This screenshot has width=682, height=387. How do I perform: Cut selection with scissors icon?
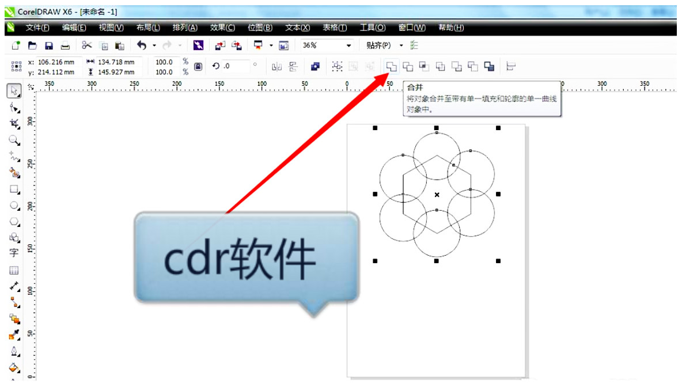(86, 45)
